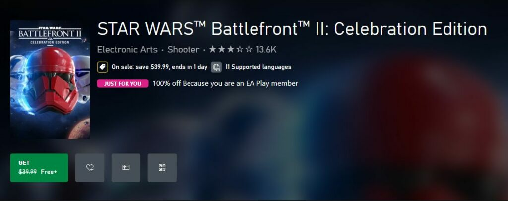
Task: Show the QR code icon button
Action: pyautogui.click(x=162, y=167)
